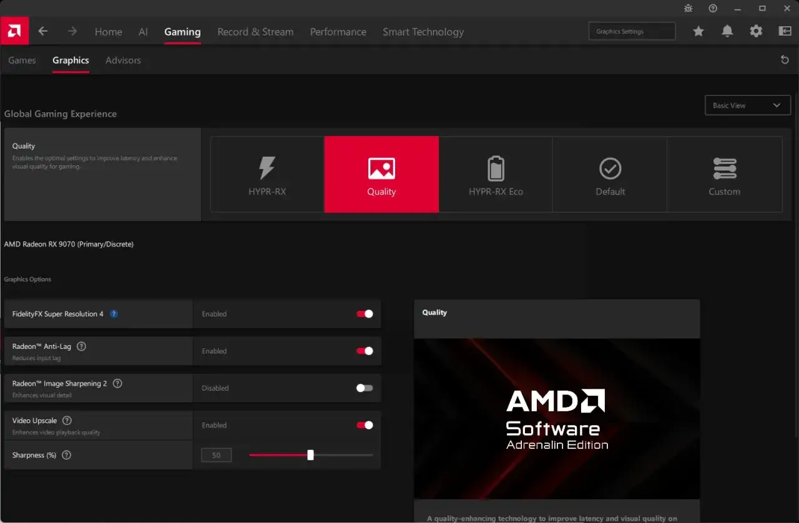This screenshot has height=523, width=799.
Task: Select the Default profile
Action: click(610, 175)
